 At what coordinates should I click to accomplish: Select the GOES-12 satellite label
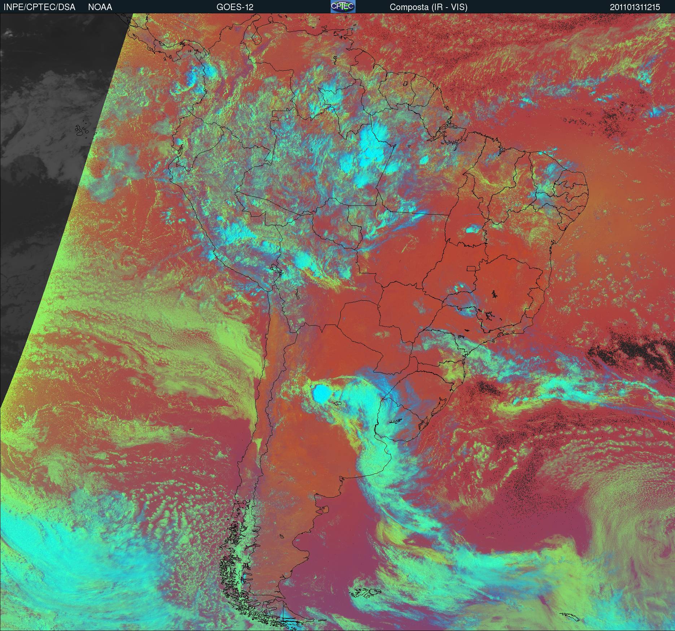235,7
